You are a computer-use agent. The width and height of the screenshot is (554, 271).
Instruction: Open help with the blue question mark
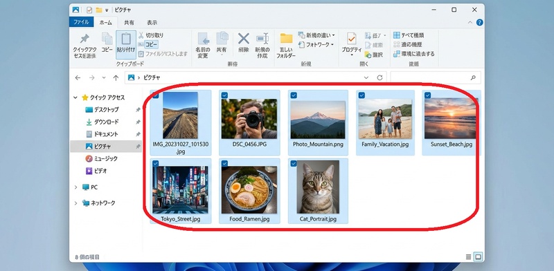pos(479,23)
